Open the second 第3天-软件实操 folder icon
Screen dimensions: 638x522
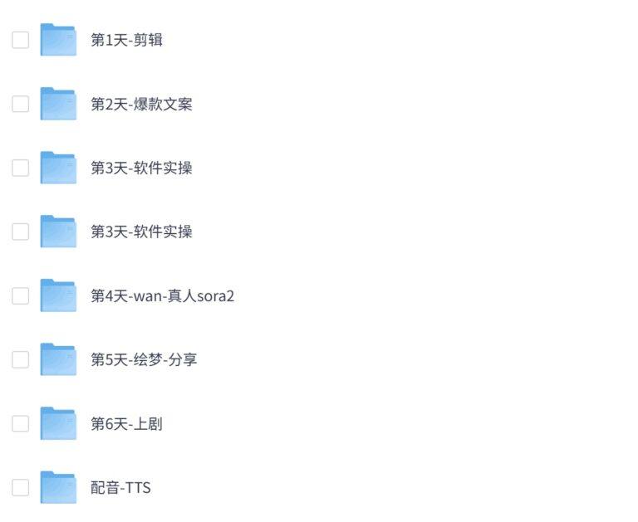click(x=57, y=232)
